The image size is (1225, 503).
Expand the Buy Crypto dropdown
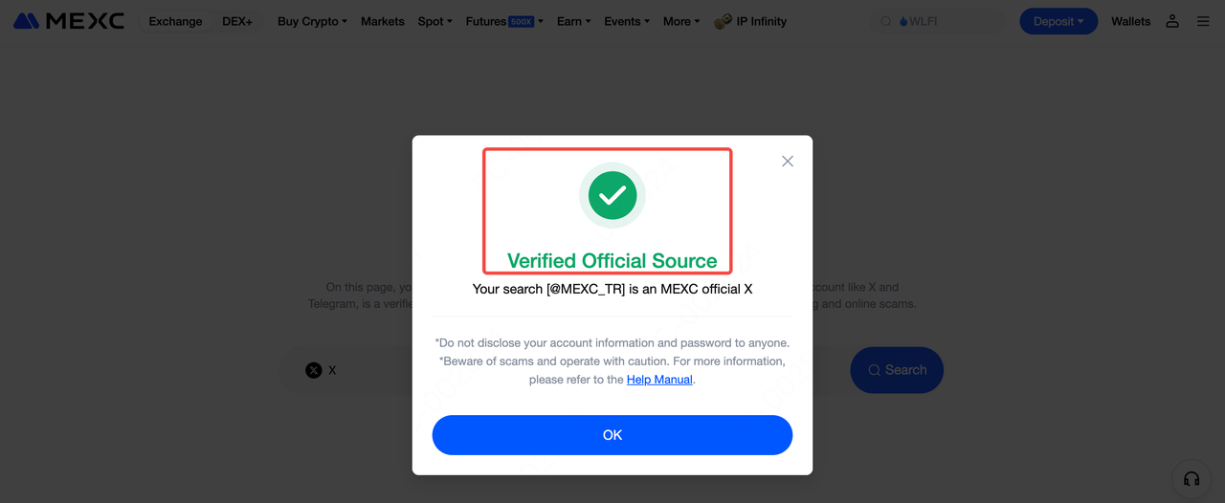pos(312,21)
